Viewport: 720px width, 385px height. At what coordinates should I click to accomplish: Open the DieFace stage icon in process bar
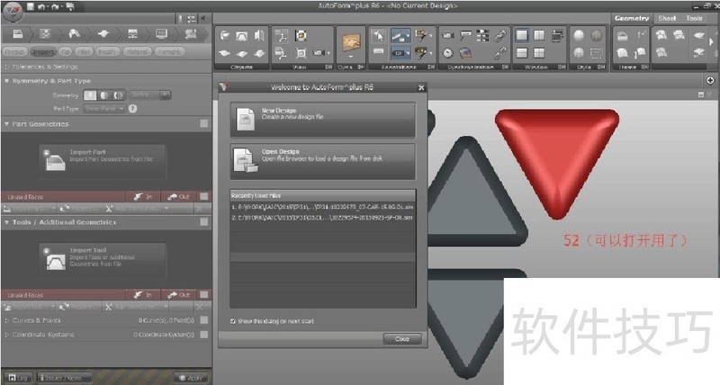[75, 33]
